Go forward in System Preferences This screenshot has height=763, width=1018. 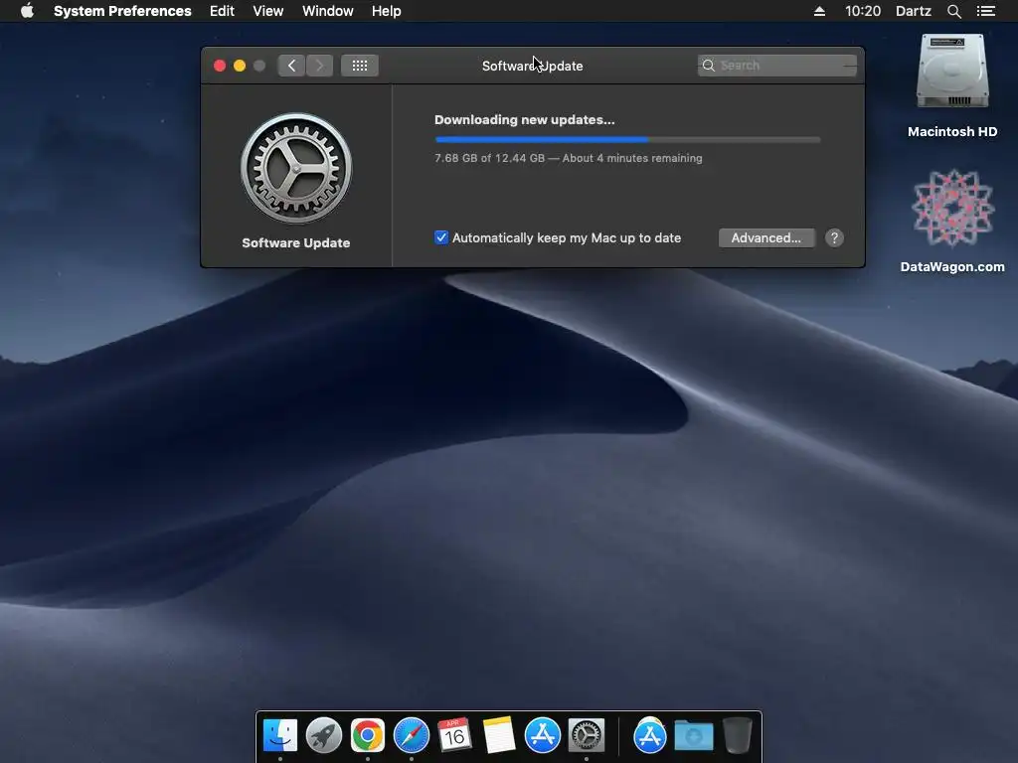click(x=319, y=66)
